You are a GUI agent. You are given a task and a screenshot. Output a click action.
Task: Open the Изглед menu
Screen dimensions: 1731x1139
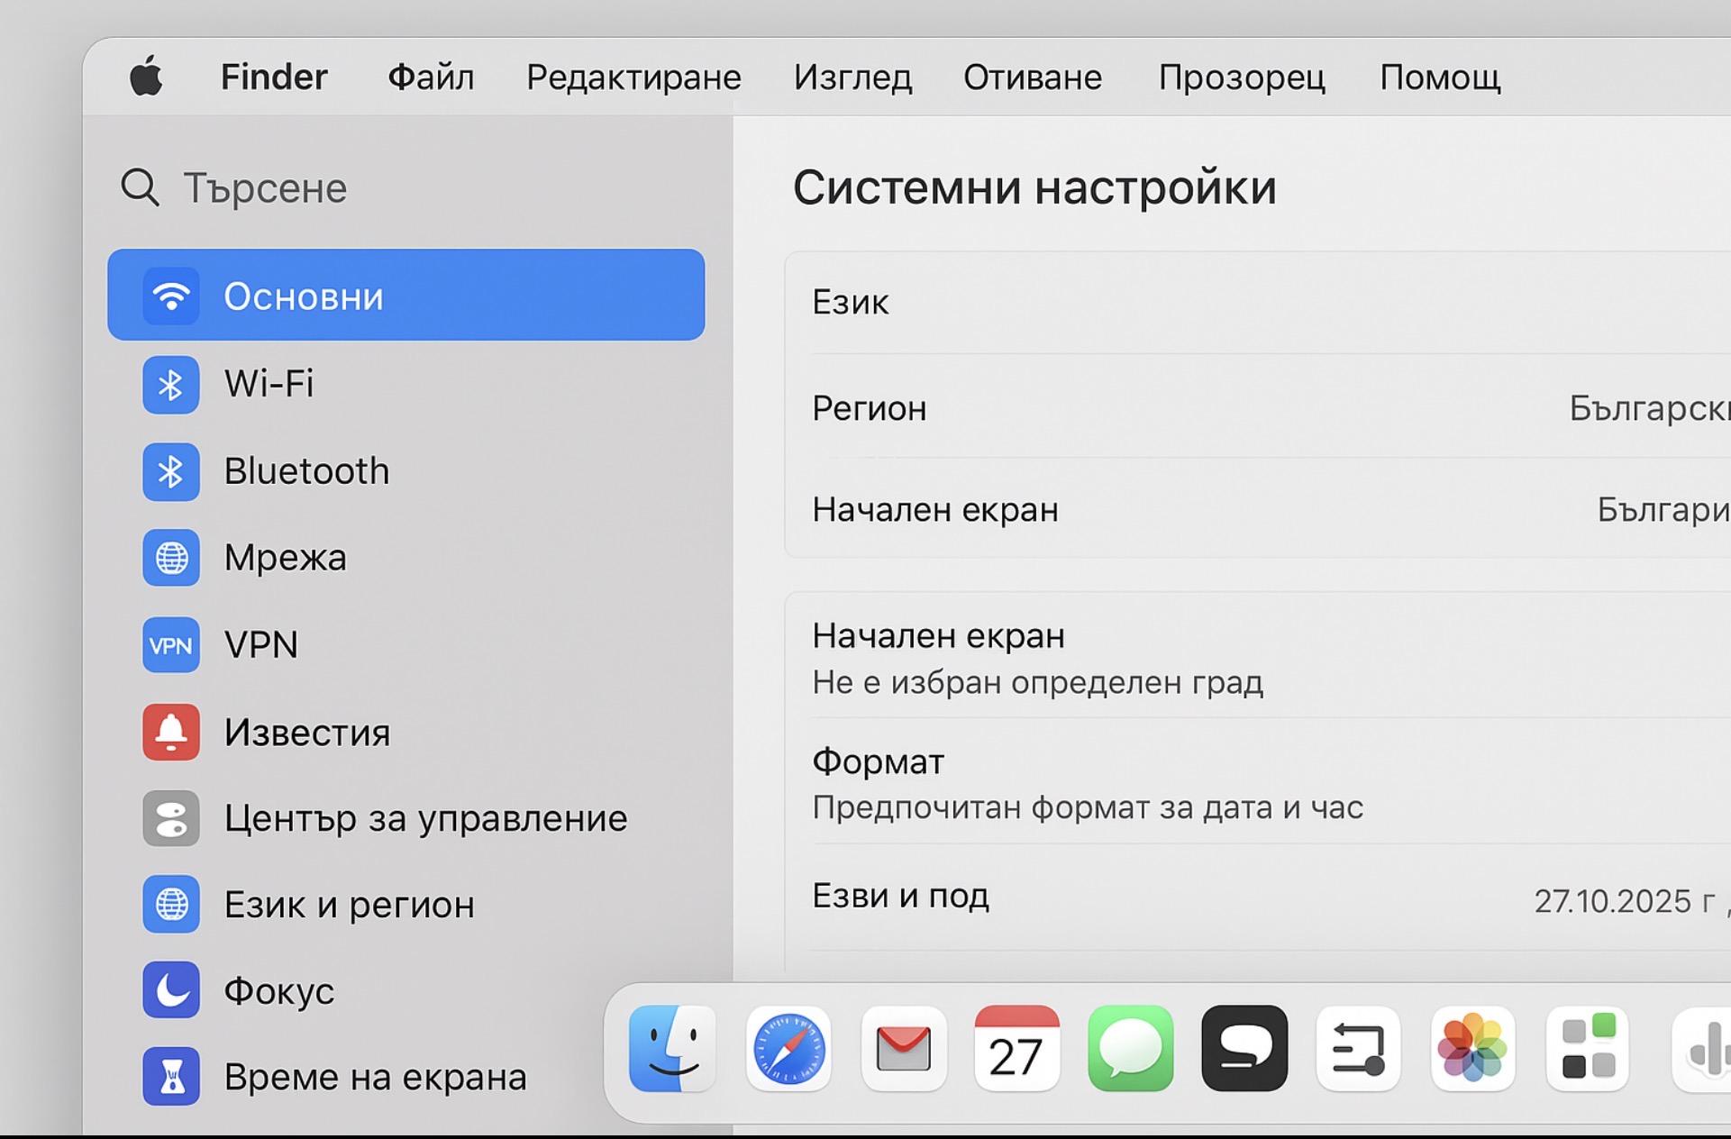coord(852,77)
